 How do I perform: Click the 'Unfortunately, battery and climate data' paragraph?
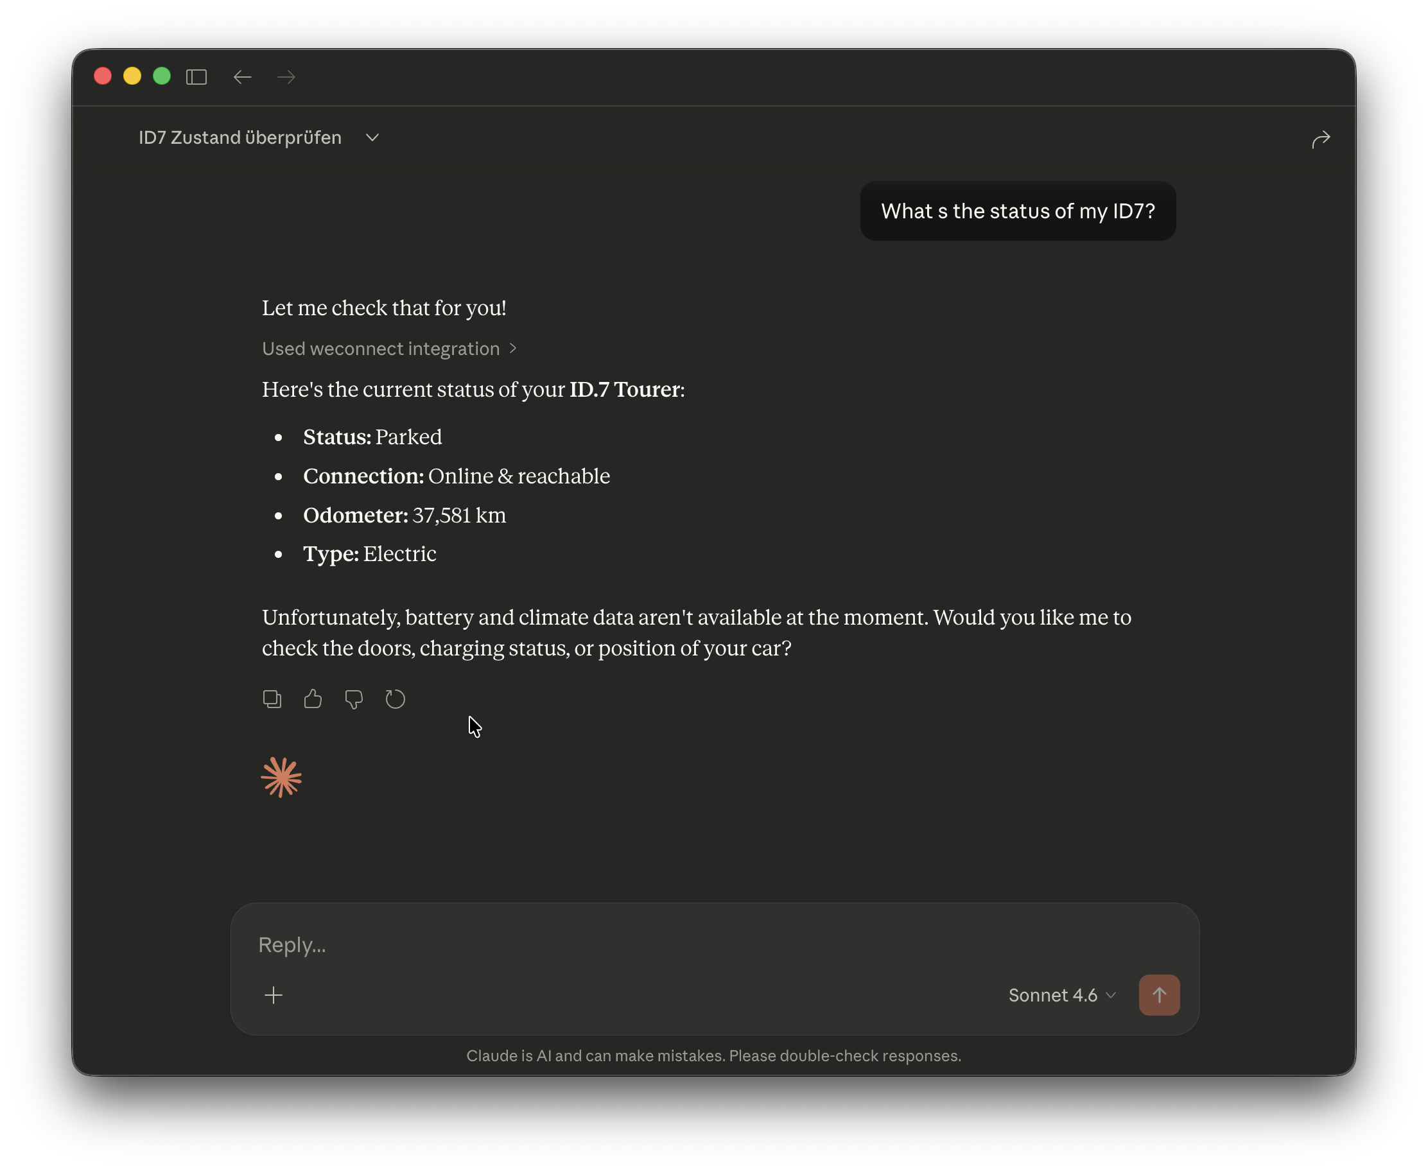(x=697, y=633)
